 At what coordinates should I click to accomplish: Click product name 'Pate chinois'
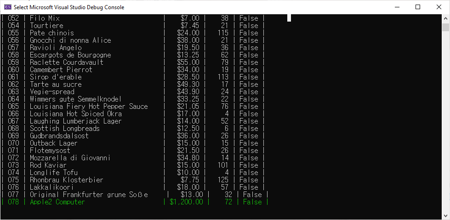pyautogui.click(x=52, y=33)
